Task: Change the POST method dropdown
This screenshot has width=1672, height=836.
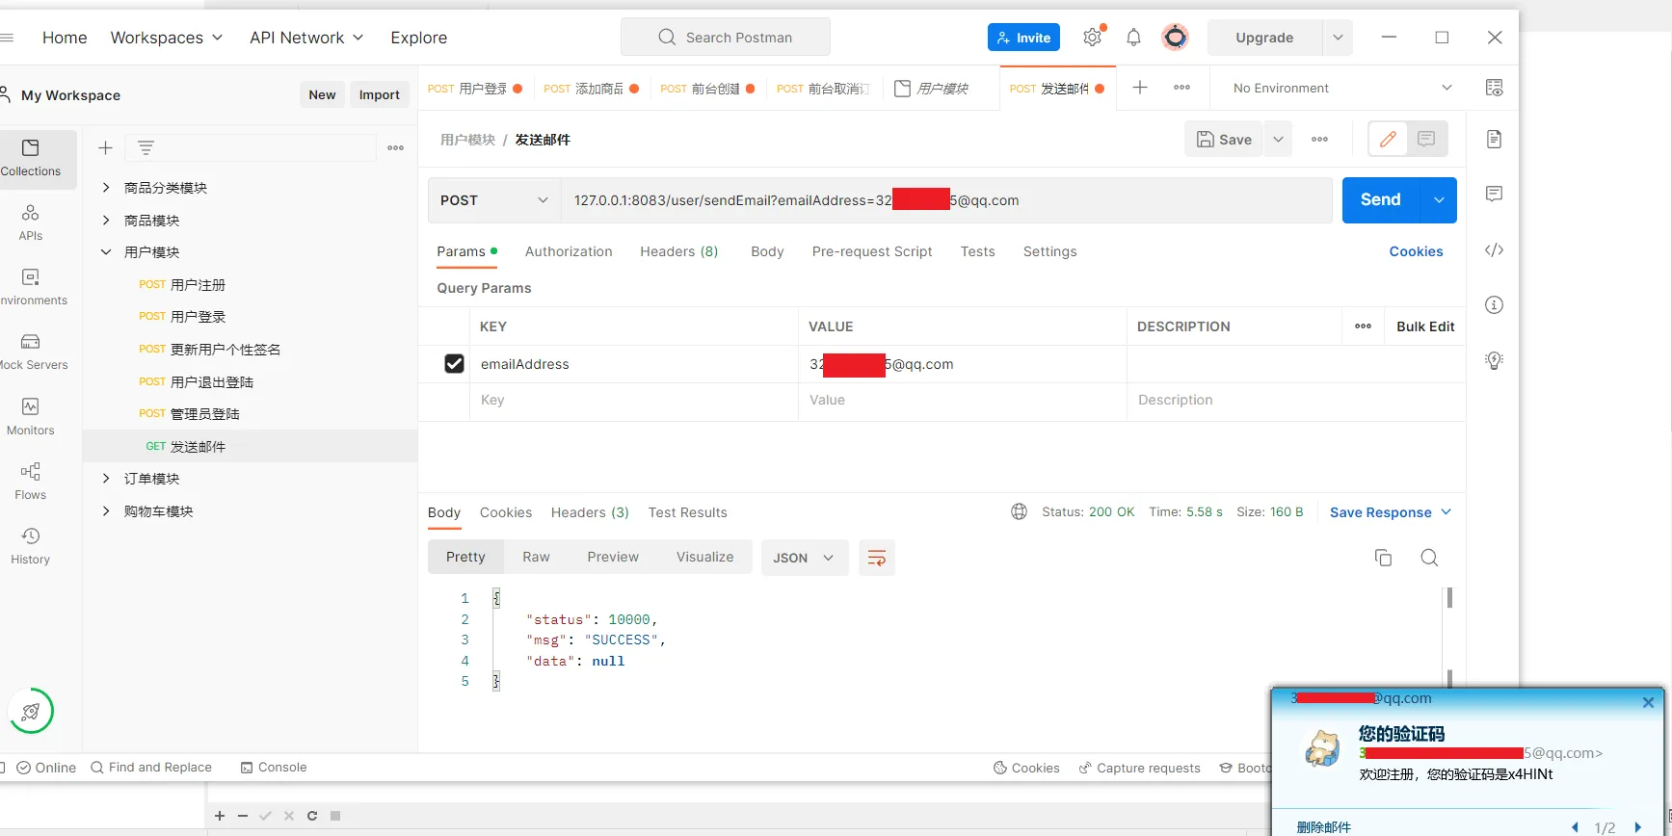Action: coord(494,200)
